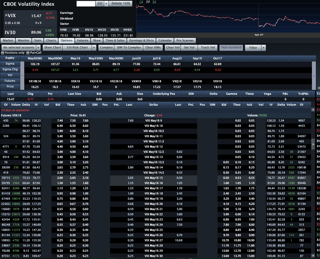This screenshot has height=259, width=320.
Task: Switch chart to 5d range
Action: coord(154,2)
